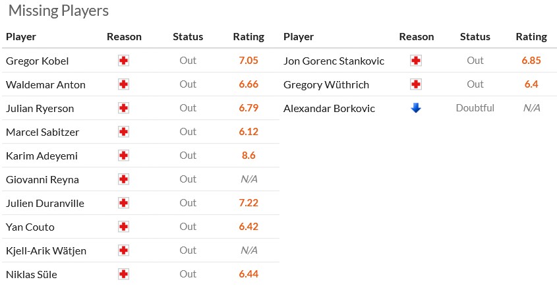Viewport: 557px width, 288px height.
Task: Open Marcel Sabitzer's player name
Action: 42,132
